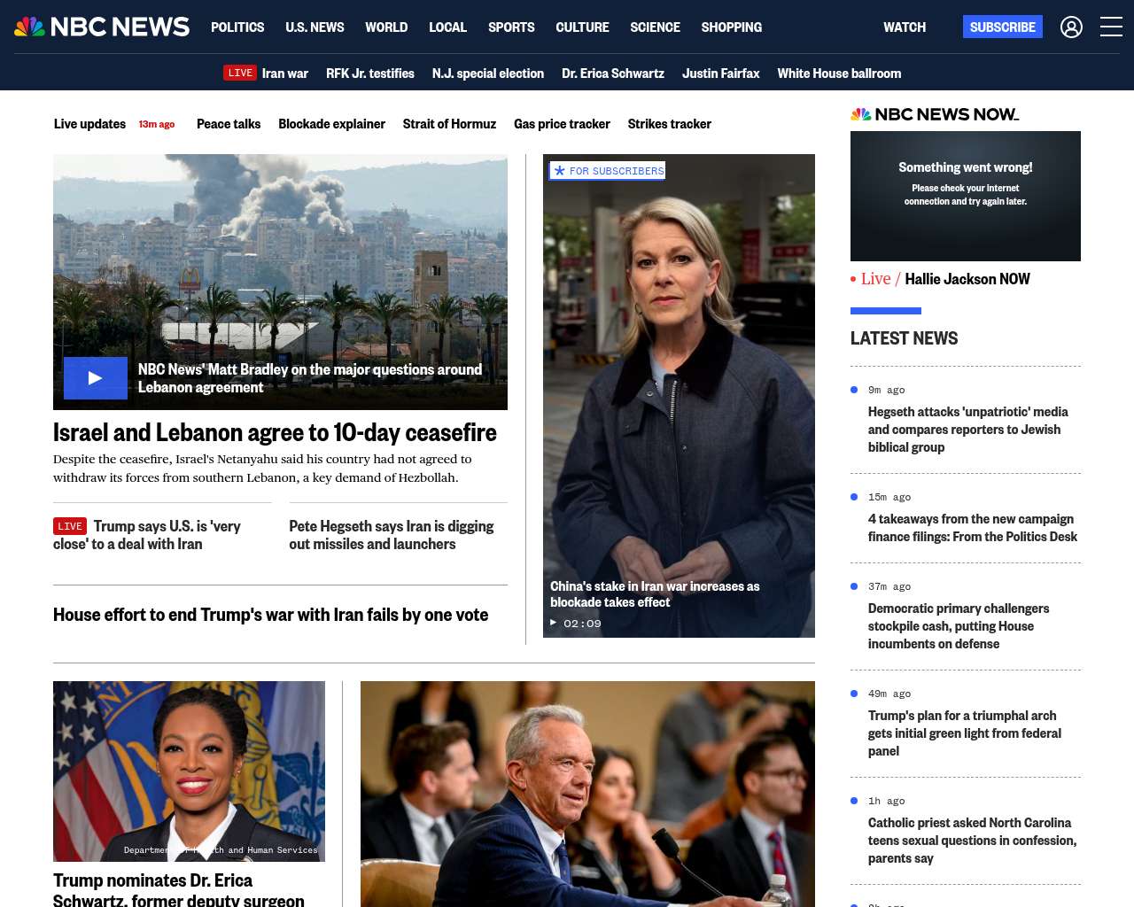Open the Watch link in header
The image size is (1134, 907).
point(904,27)
